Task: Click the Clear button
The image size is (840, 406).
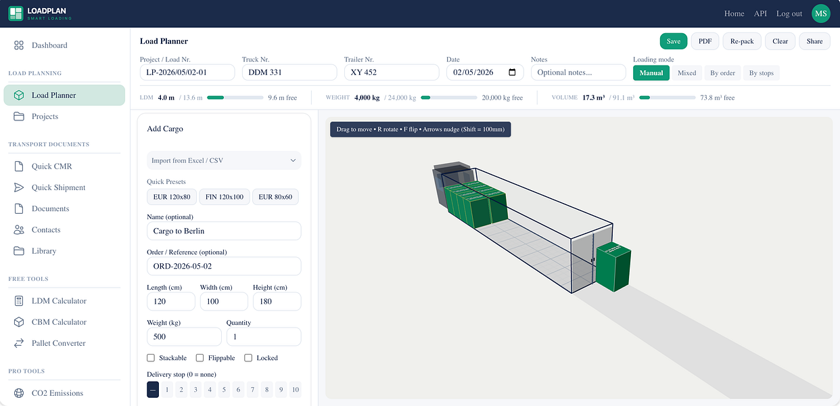Action: 780,41
